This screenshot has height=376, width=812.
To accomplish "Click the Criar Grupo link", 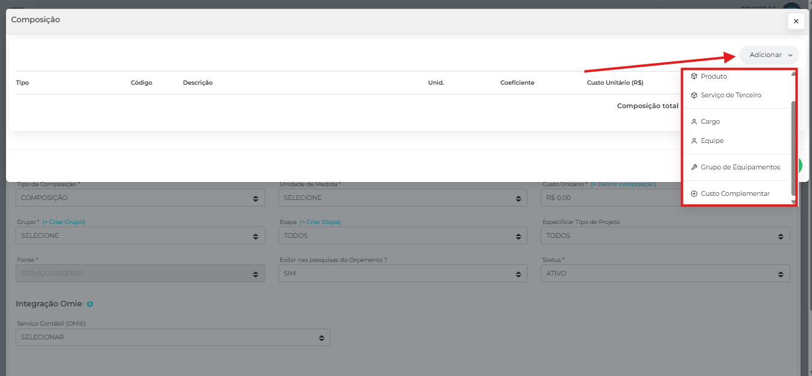I will (x=64, y=222).
